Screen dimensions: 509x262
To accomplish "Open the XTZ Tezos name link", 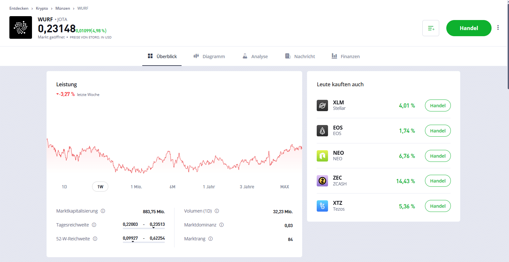I will pos(339,206).
